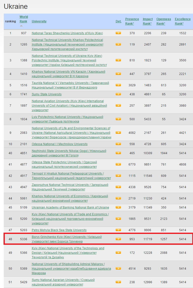Open Ternopil V Hnatiuk Pedagogical University link
Viewport: 193px width, 288px height.
[x=71, y=176]
